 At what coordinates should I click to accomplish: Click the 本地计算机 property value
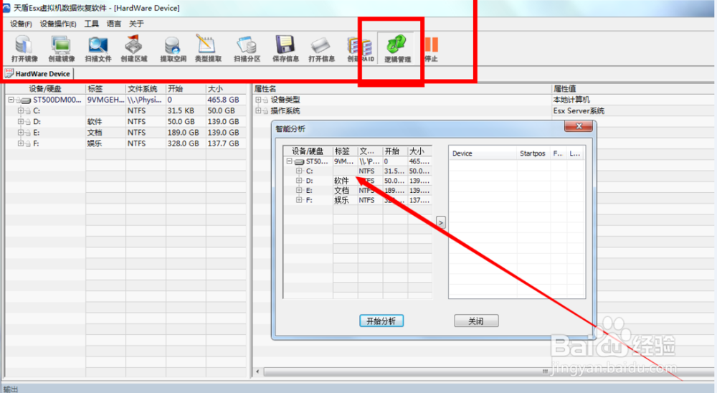571,100
